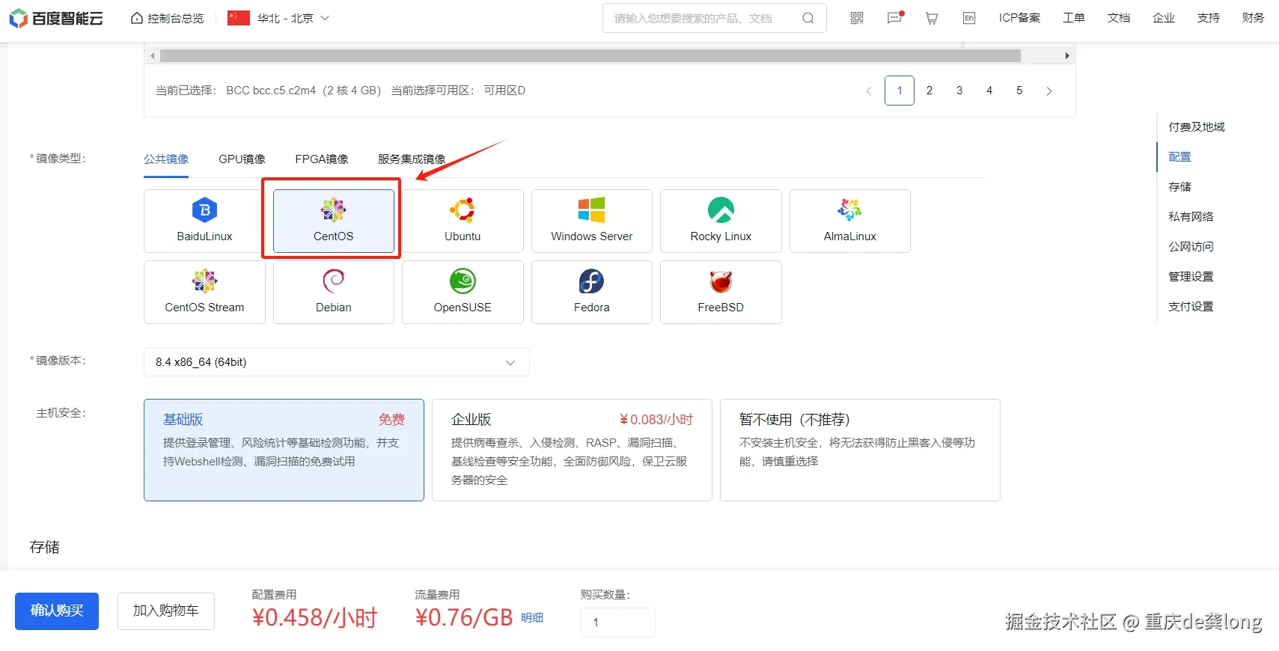The image size is (1279, 651).
Task: Click the 确认购买 button
Action: tap(57, 611)
